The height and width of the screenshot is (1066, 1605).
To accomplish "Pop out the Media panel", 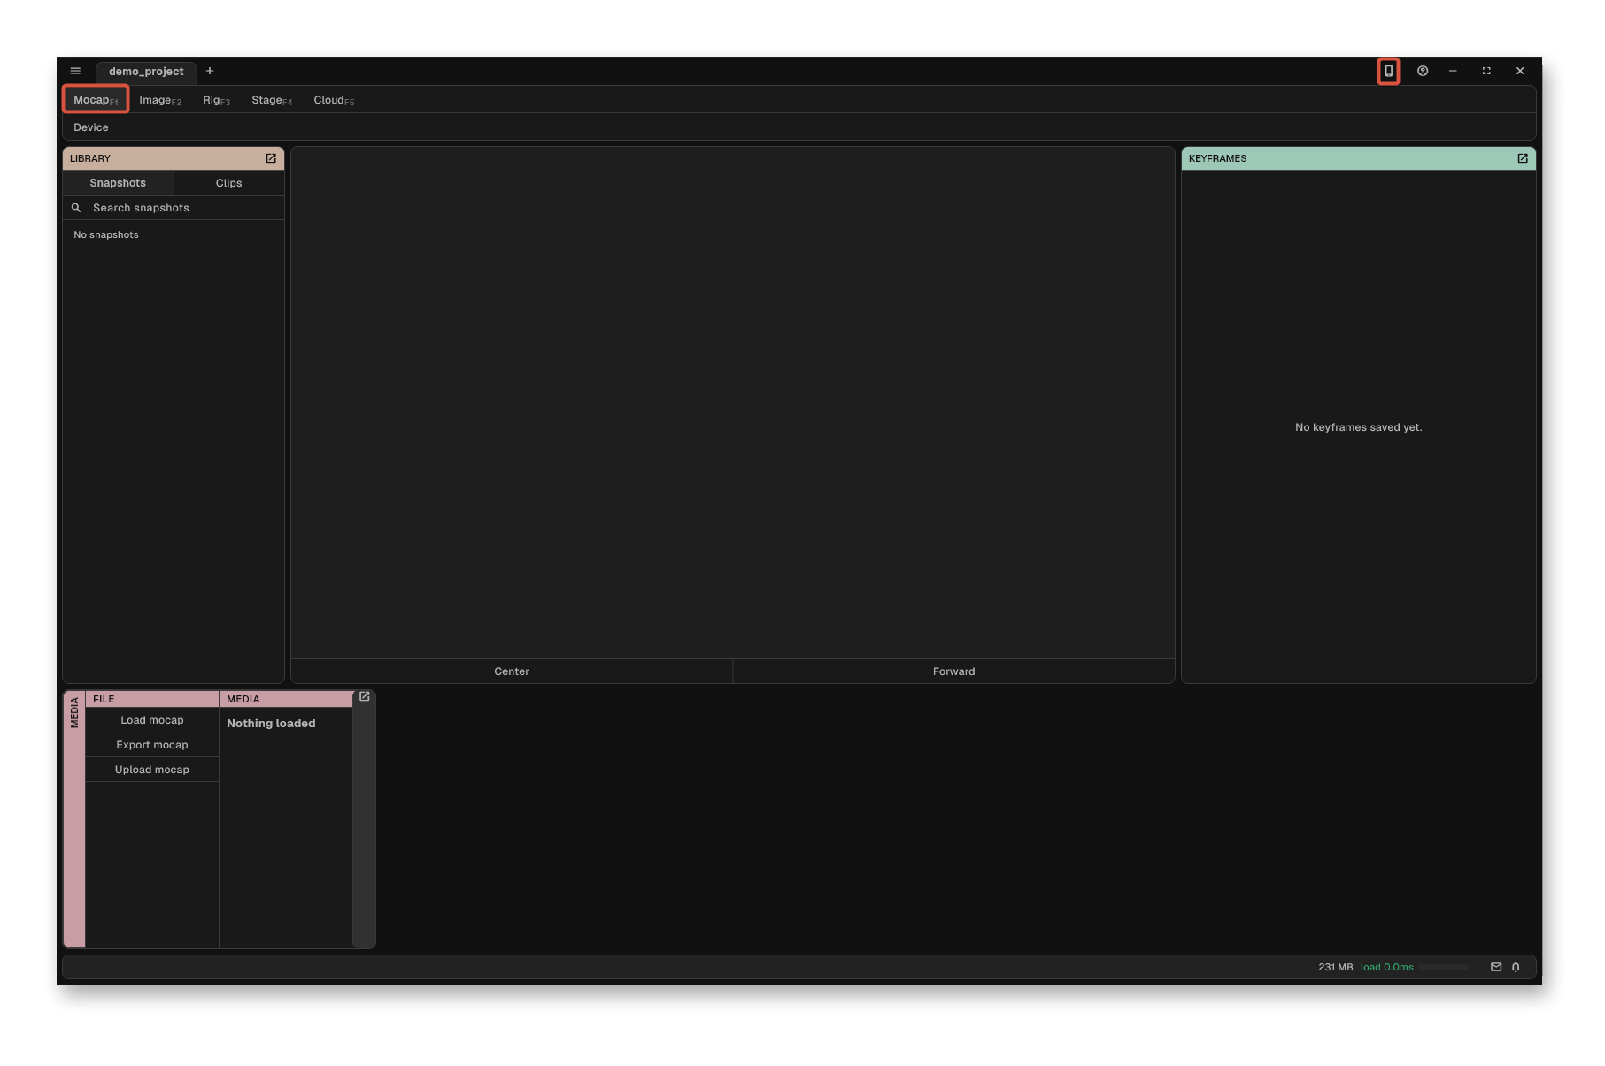I will pyautogui.click(x=364, y=697).
